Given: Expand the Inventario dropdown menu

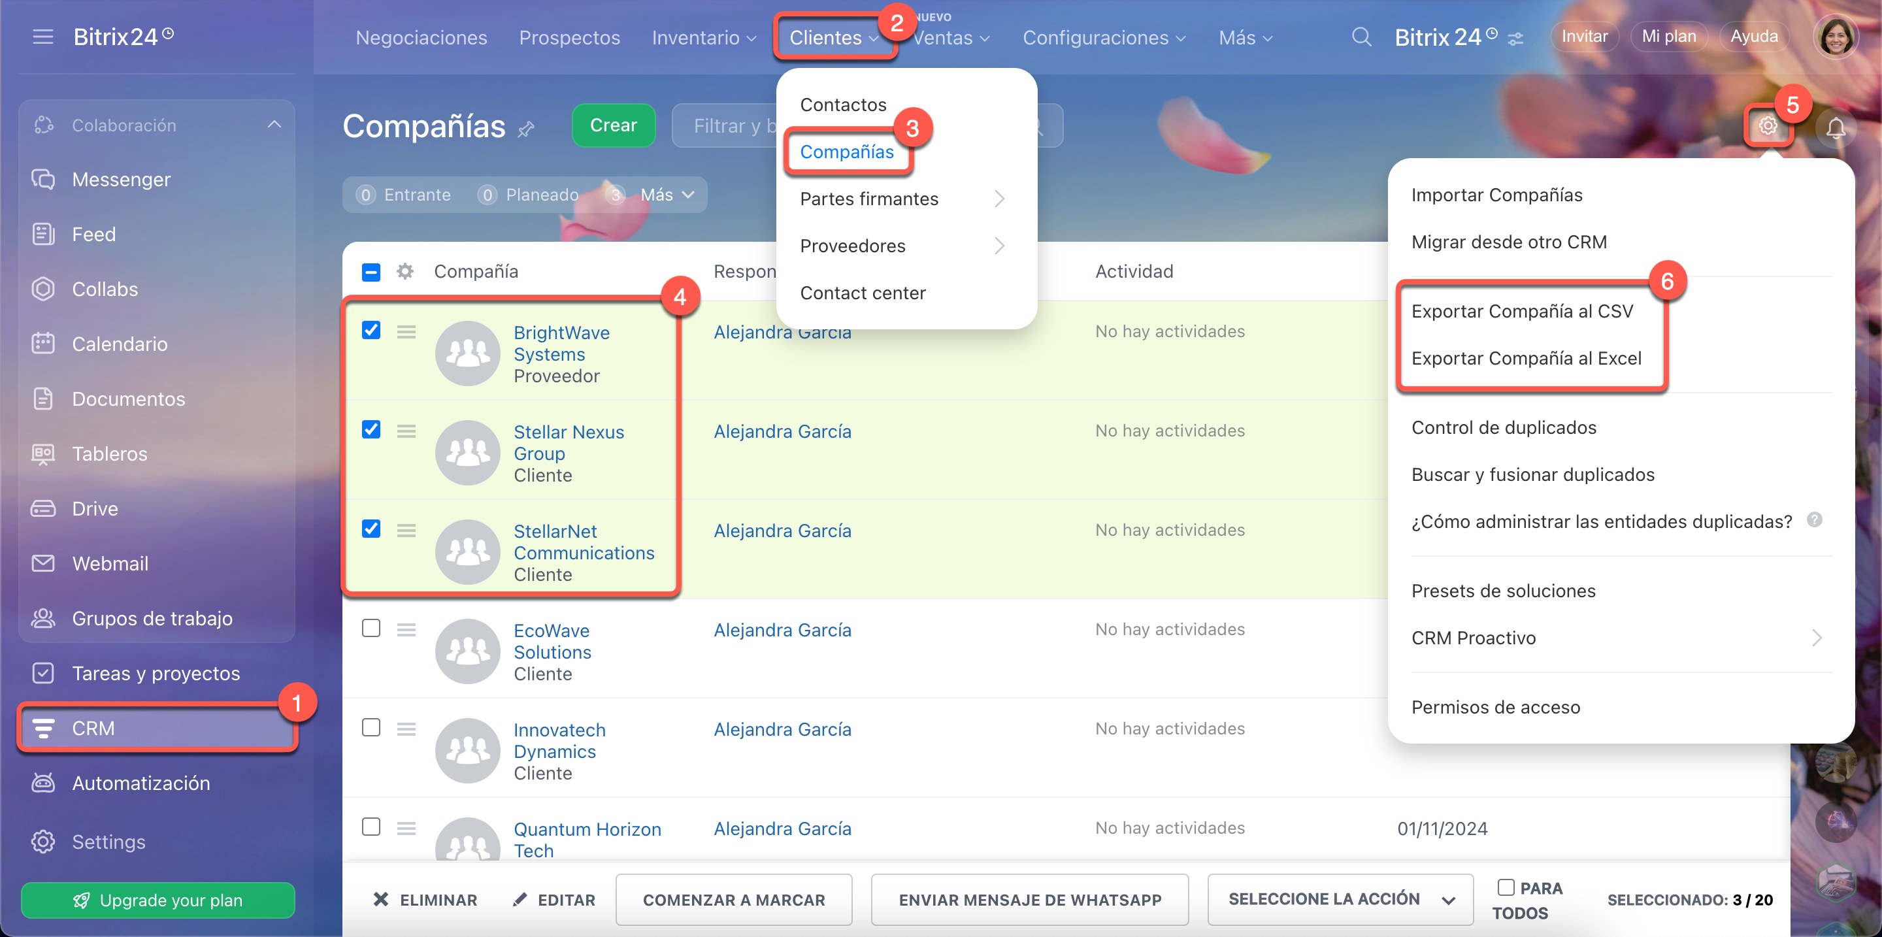Looking at the screenshot, I should (704, 38).
